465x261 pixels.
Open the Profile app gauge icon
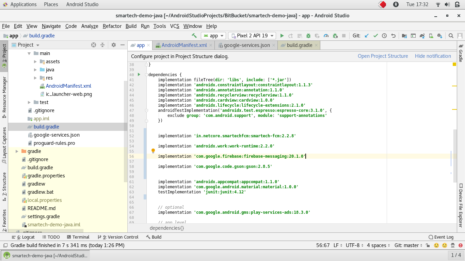point(326,36)
